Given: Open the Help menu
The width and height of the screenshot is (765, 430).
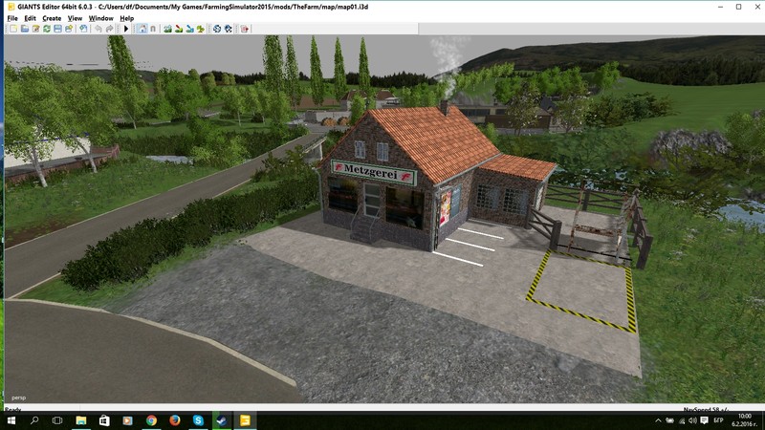Looking at the screenshot, I should click(126, 18).
